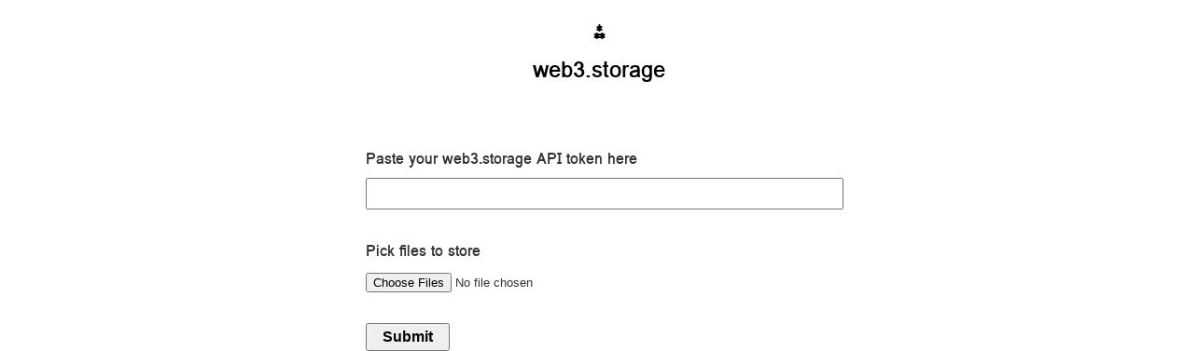Click the 'Pick files to store' label
Image resolution: width=1198 pixels, height=351 pixels.
tap(423, 251)
